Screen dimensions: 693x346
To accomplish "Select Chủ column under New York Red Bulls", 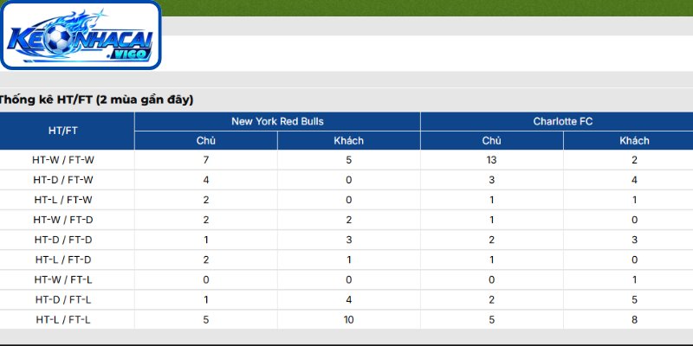I will (x=206, y=141).
